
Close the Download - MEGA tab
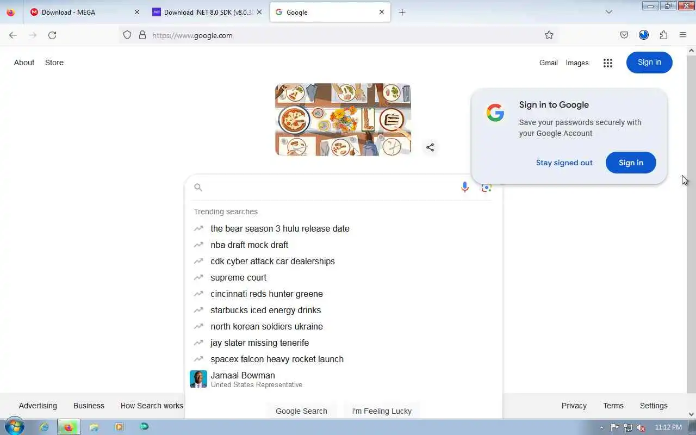(x=136, y=12)
